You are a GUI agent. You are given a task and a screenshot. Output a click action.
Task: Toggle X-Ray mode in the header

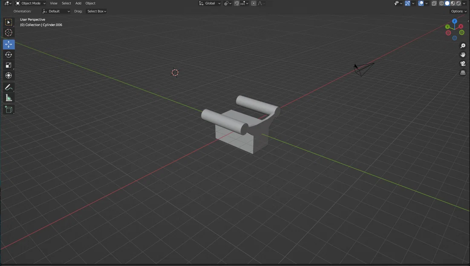(x=434, y=3)
